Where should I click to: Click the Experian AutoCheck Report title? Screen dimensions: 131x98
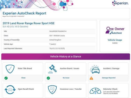click(x=24, y=13)
